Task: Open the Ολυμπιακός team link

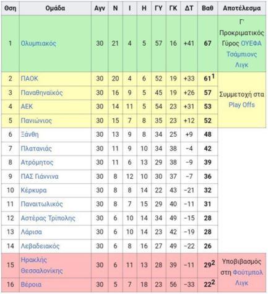Action: [38, 43]
